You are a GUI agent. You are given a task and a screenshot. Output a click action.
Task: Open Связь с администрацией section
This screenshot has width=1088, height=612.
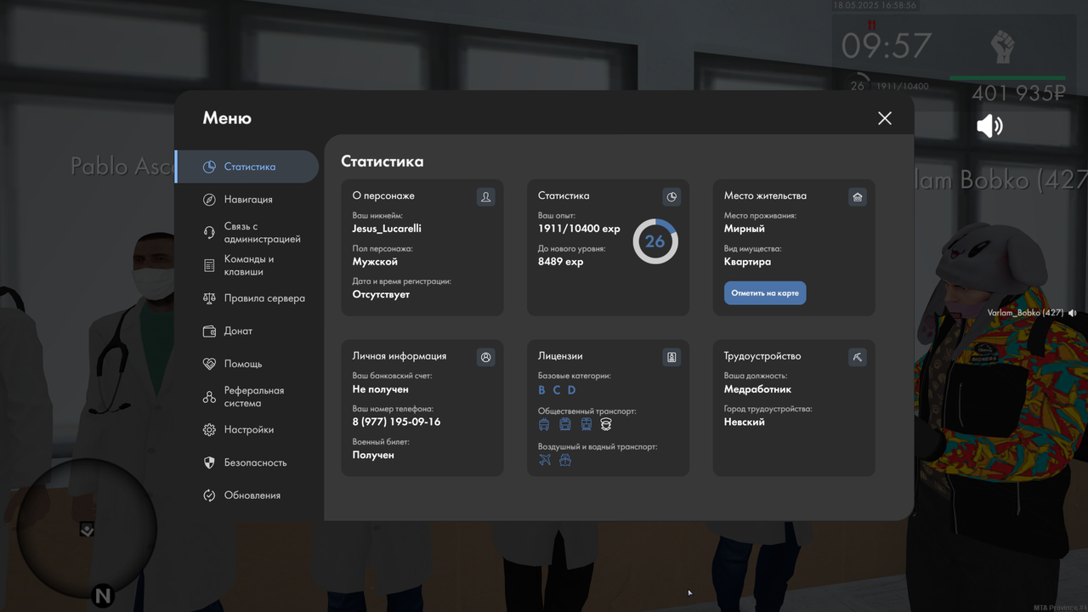click(246, 233)
